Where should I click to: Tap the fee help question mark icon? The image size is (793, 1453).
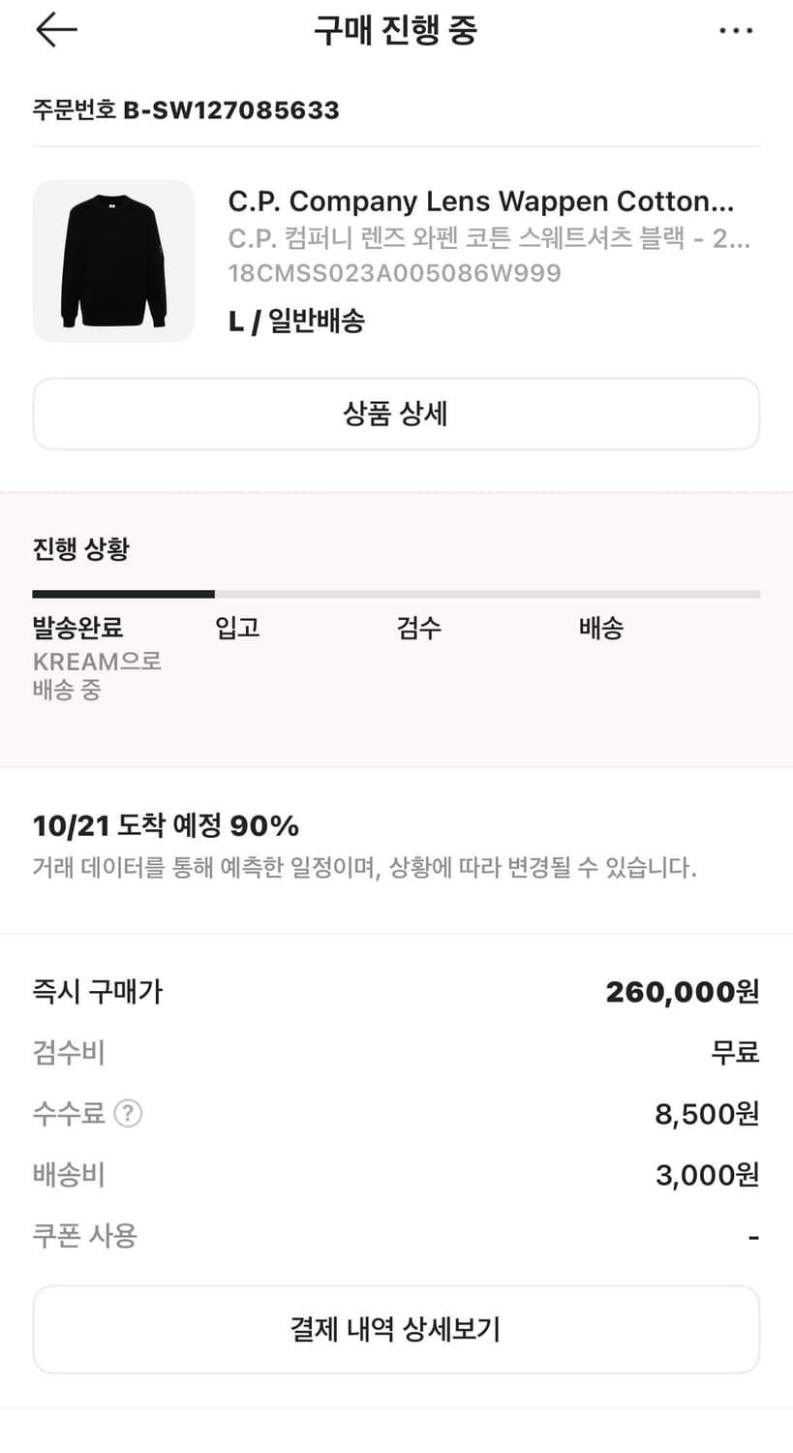coord(128,1114)
